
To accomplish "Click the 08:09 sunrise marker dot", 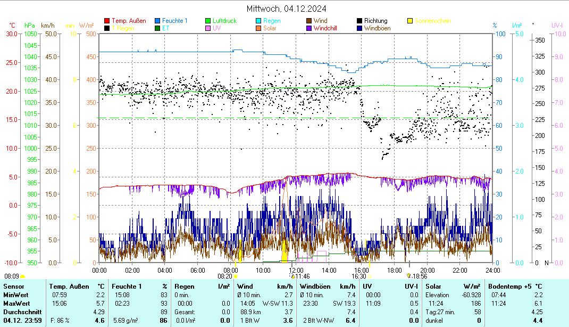I will tap(22, 276).
